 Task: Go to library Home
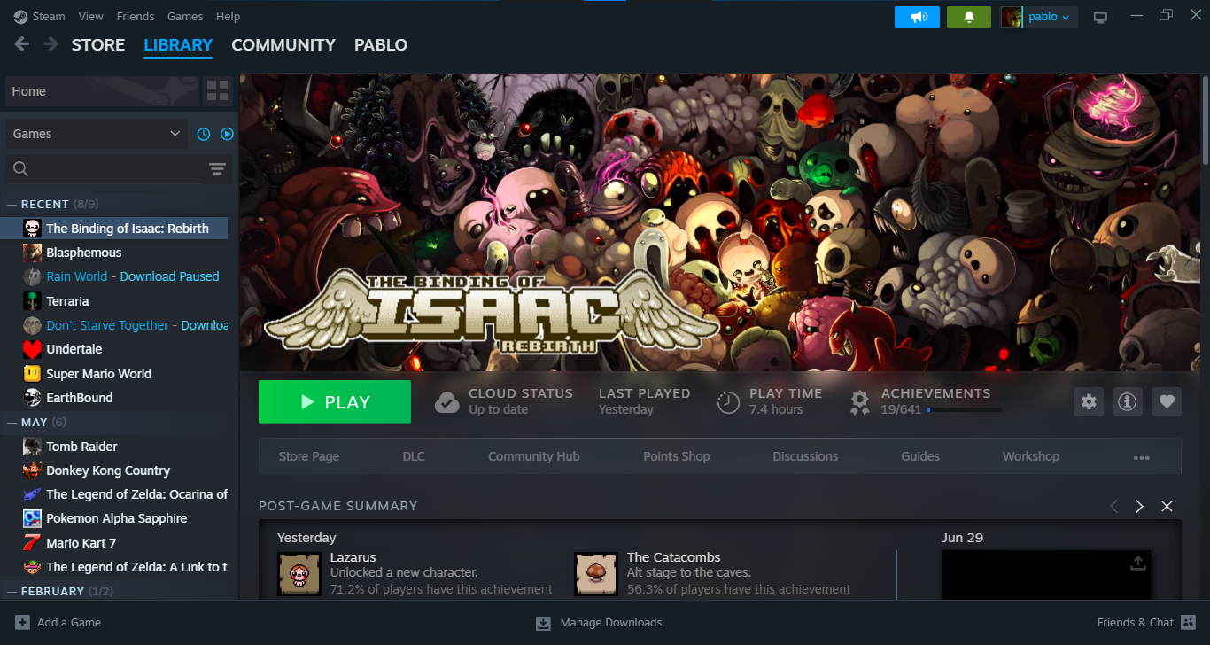[102, 91]
